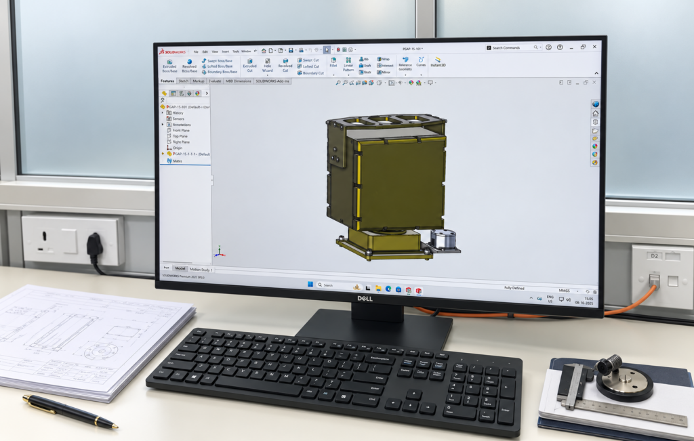Toggle the Instant3D mode
This screenshot has width=694, height=441.
pyautogui.click(x=438, y=62)
